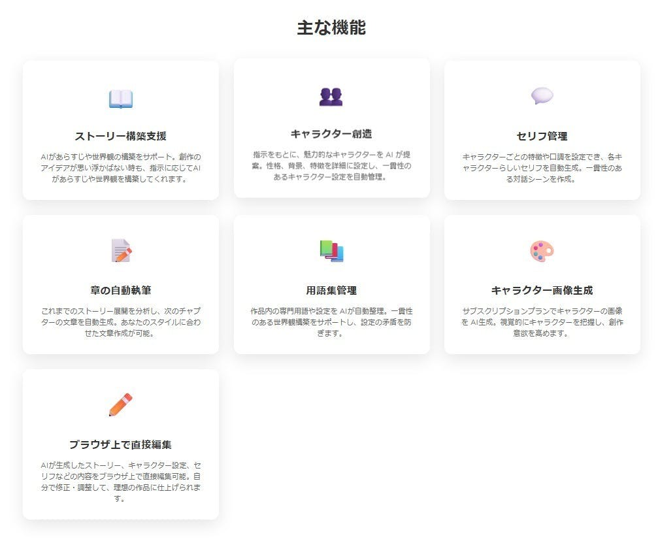Click the 用語集管理 heading
658x545 pixels.
click(332, 291)
